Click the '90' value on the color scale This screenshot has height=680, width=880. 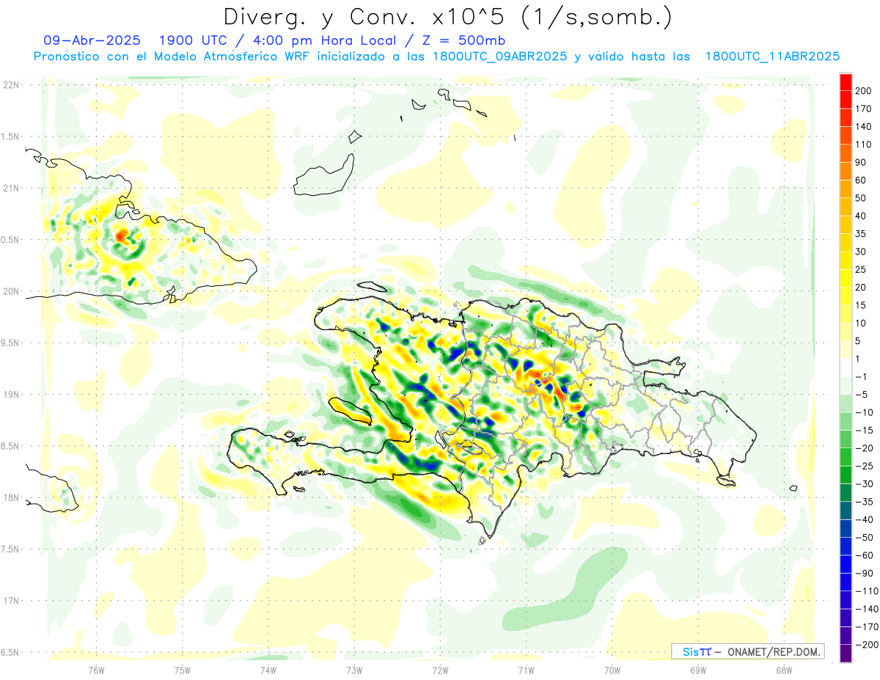(861, 162)
